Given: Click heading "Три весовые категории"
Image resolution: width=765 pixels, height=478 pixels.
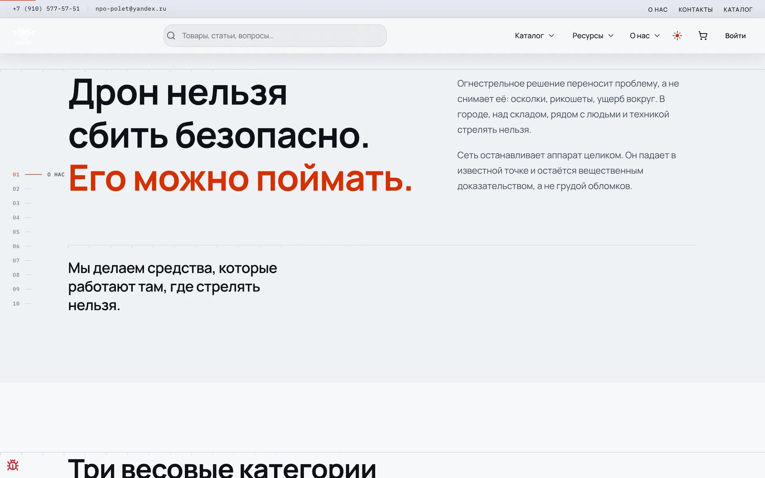Looking at the screenshot, I should point(222,468).
